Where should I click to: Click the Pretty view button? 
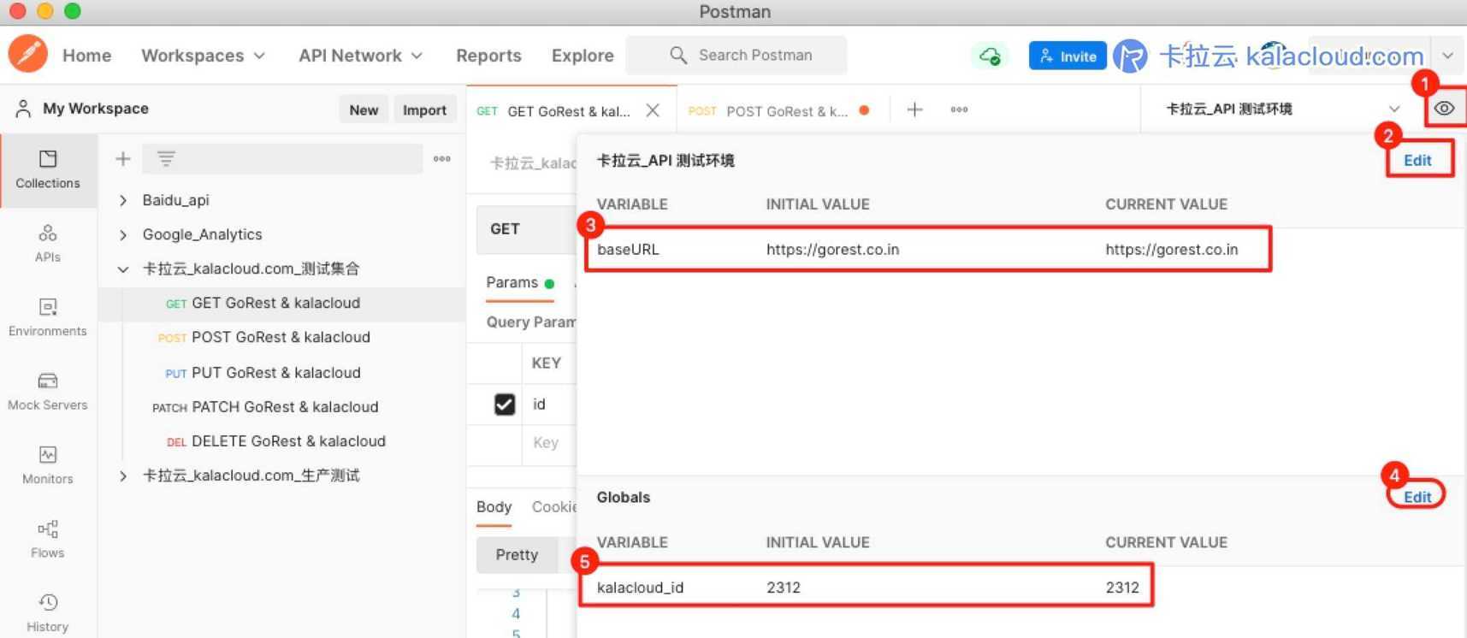tap(517, 555)
